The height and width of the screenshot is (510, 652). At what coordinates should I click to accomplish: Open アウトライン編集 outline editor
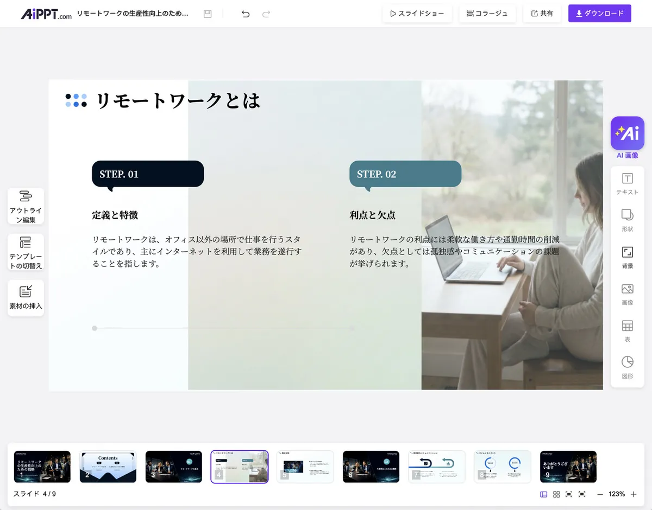coord(26,206)
